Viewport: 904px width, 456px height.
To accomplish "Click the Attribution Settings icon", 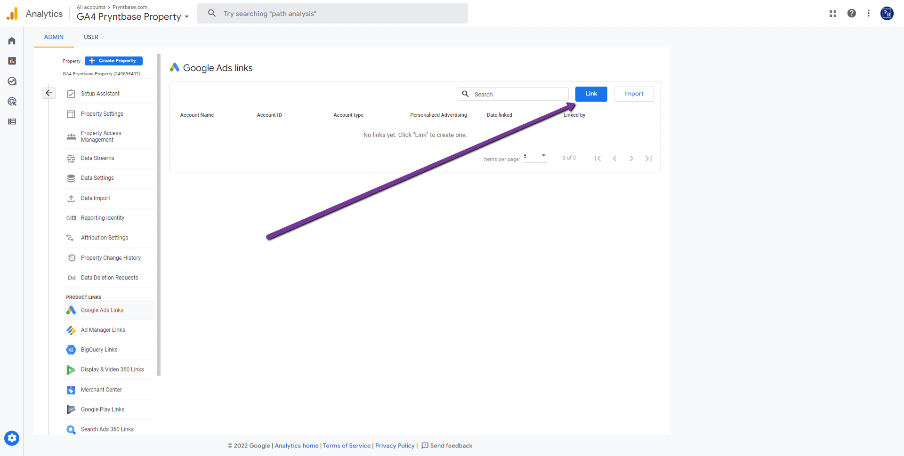I will tap(70, 238).
